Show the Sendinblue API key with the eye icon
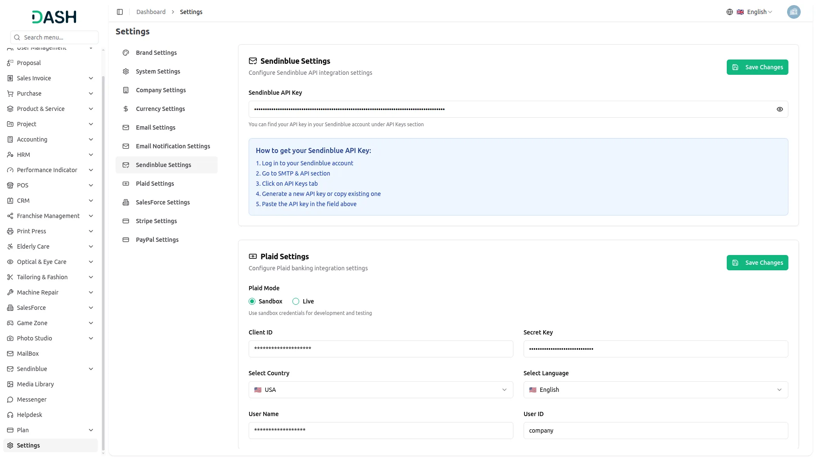The width and height of the screenshot is (816, 459). (x=779, y=109)
